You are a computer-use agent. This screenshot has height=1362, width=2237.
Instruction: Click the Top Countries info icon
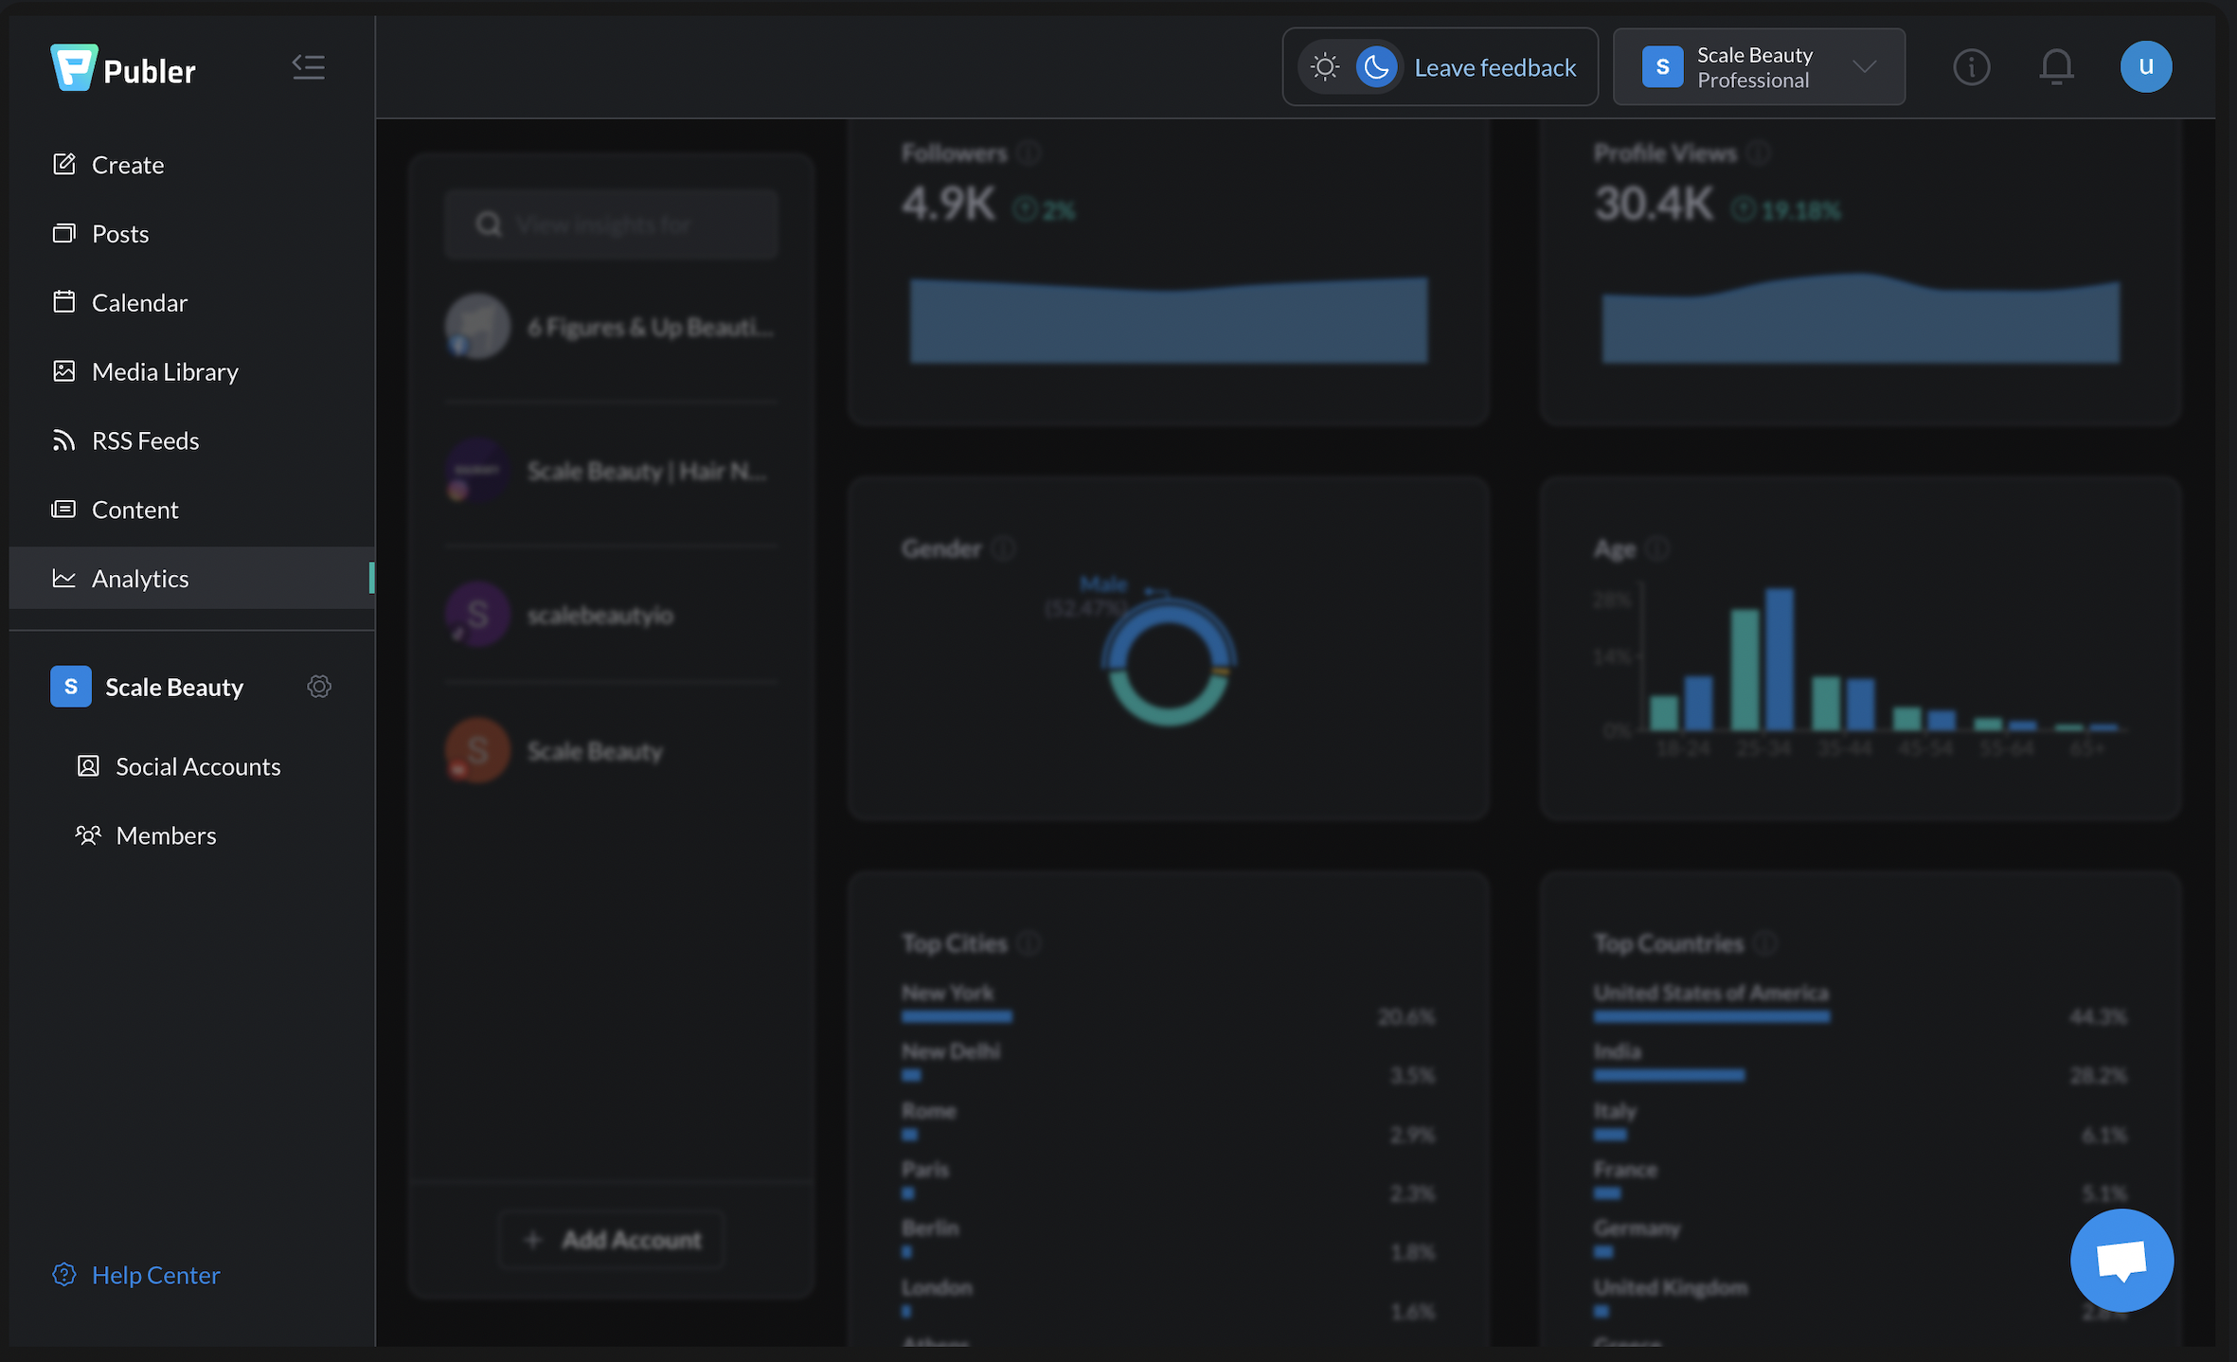pyautogui.click(x=1765, y=943)
